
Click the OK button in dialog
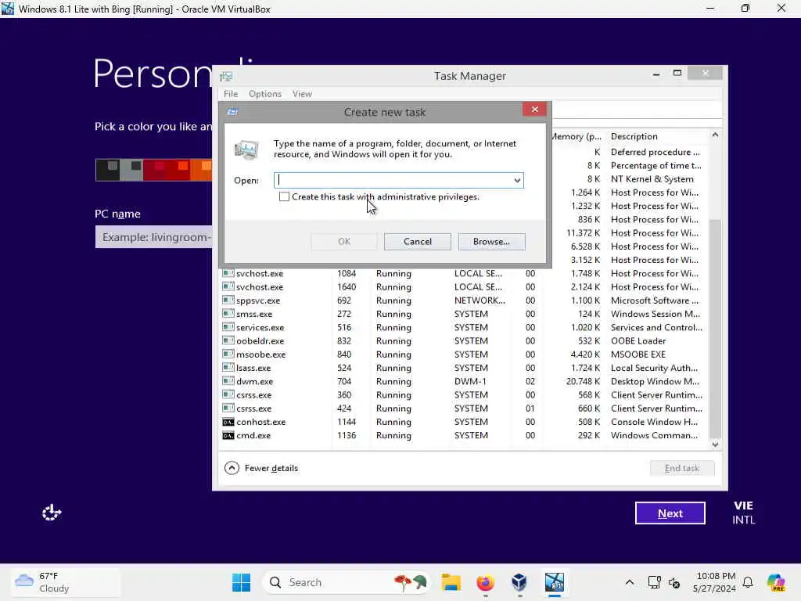pos(344,242)
